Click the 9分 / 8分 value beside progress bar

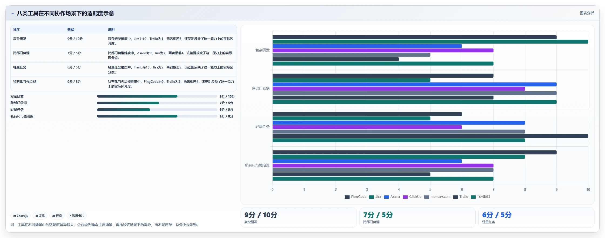(226, 116)
